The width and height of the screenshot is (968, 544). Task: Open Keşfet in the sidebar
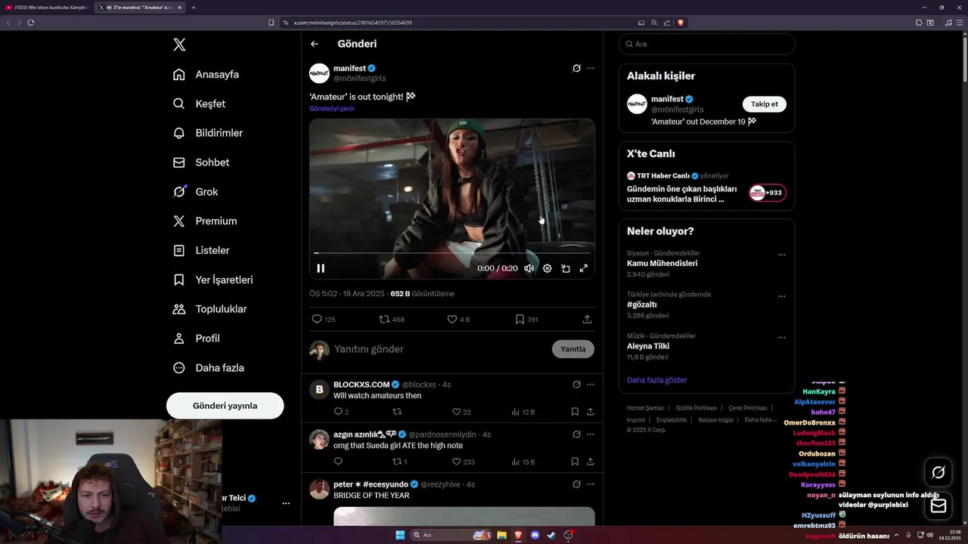pyautogui.click(x=200, y=104)
